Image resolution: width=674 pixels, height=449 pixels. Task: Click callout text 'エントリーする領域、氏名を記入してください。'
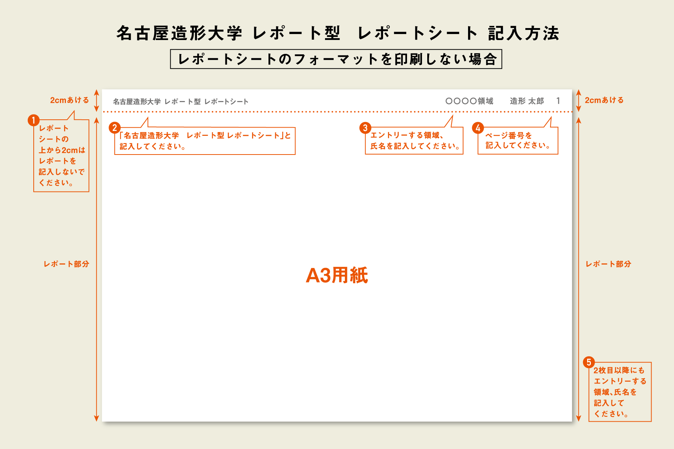coord(414,140)
